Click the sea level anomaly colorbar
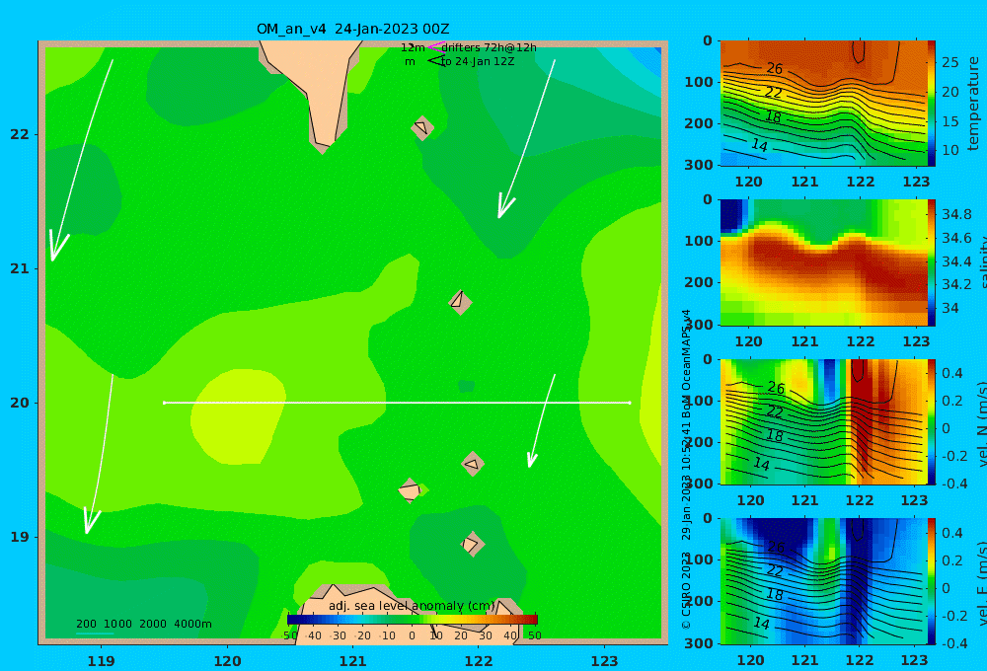 point(413,620)
